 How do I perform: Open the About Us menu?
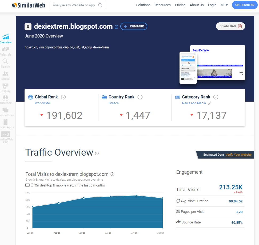coord(197,5)
